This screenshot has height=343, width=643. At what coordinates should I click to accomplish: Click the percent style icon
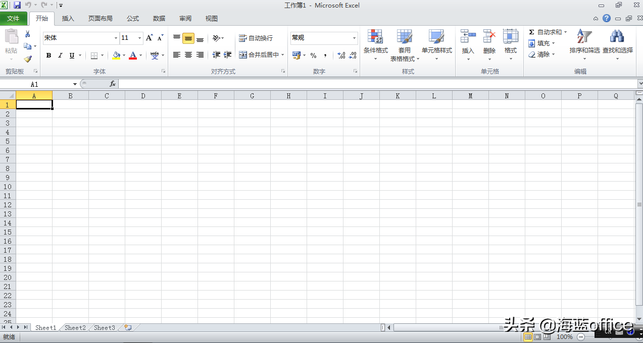313,55
